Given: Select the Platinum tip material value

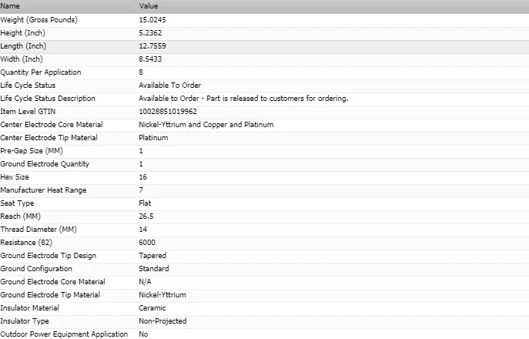Looking at the screenshot, I should click(x=153, y=138).
